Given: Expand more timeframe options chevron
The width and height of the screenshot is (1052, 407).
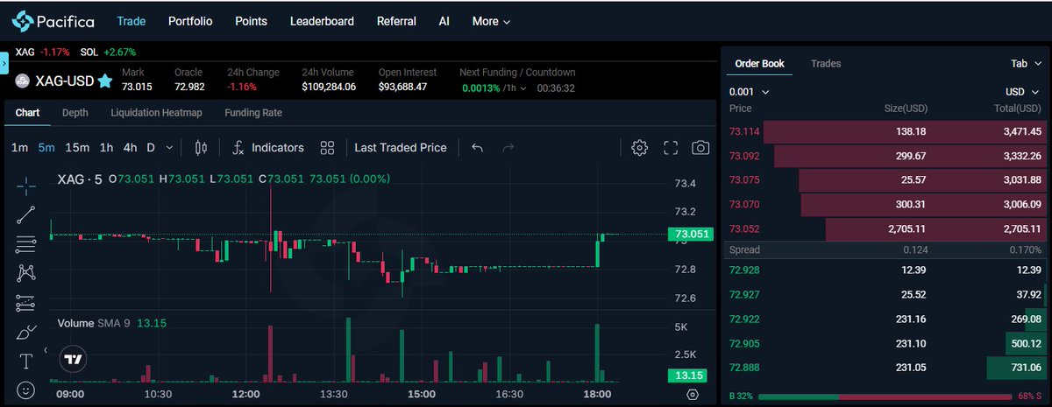Looking at the screenshot, I should click(169, 148).
